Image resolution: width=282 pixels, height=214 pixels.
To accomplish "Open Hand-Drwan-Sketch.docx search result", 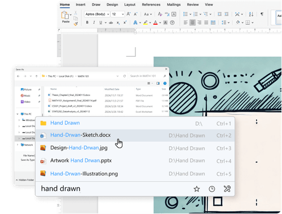I will tap(135, 135).
